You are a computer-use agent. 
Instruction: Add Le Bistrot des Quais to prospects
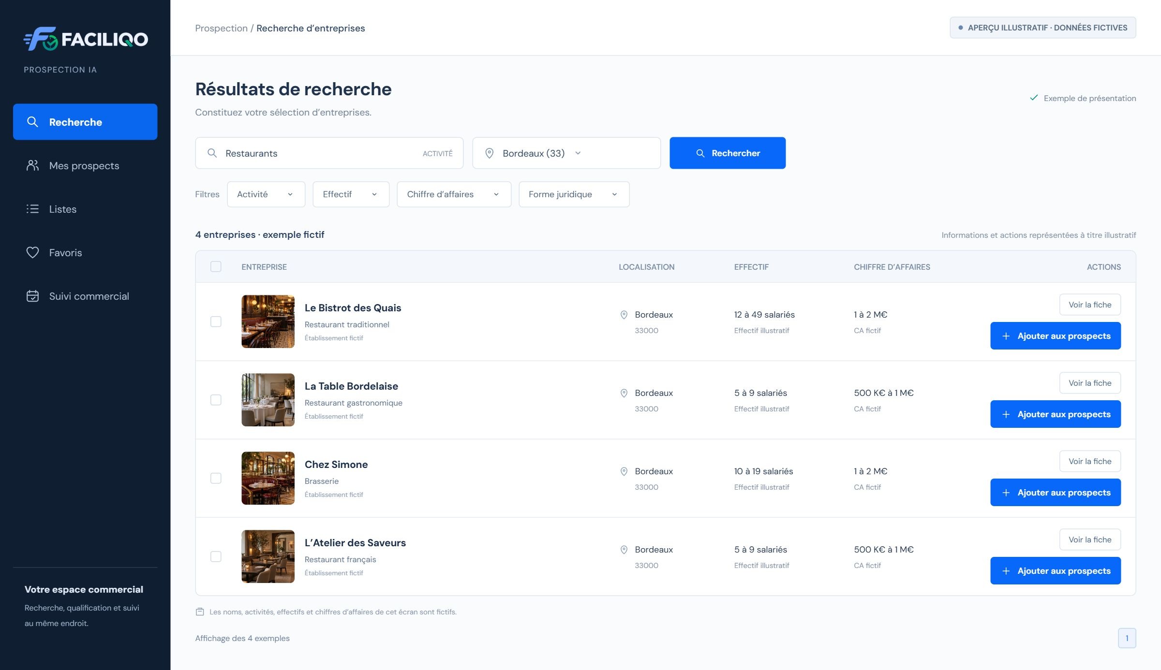click(x=1056, y=336)
